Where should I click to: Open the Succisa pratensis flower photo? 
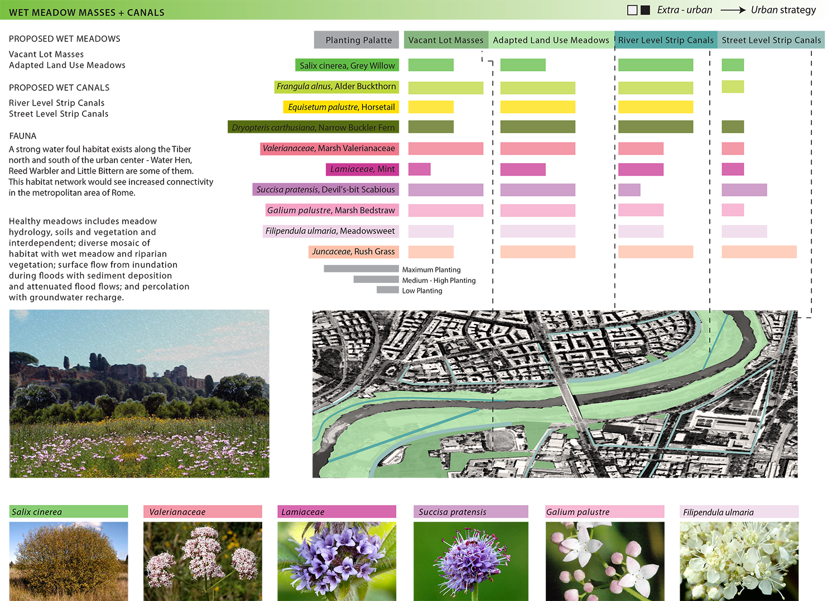click(x=471, y=561)
